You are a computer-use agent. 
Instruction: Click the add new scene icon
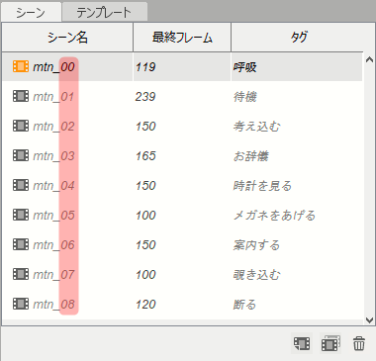tap(302, 343)
